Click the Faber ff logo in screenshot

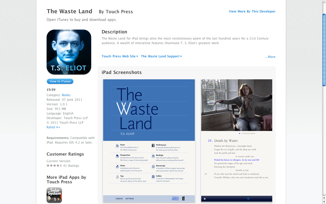click(x=183, y=198)
